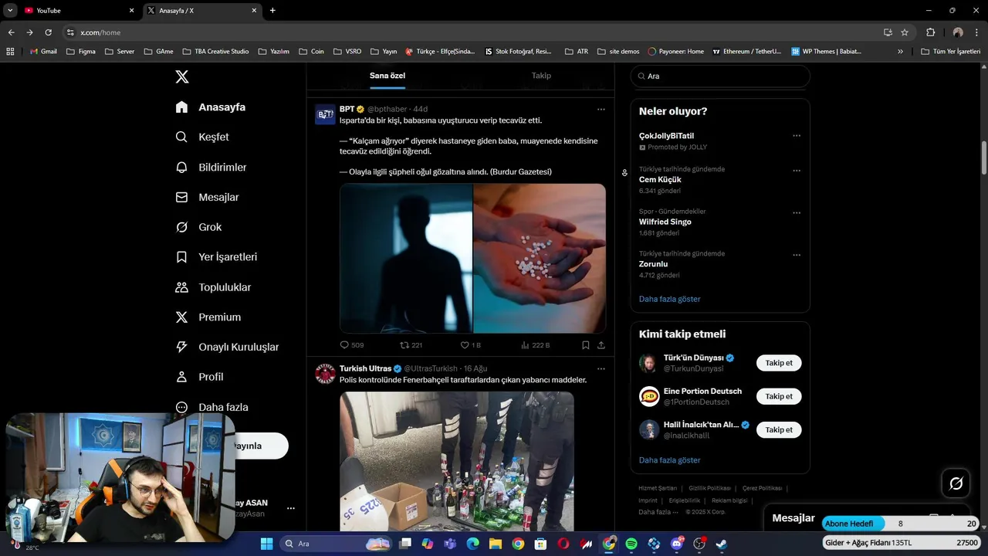Go back in browser history
The width and height of the screenshot is (988, 556).
click(11, 32)
